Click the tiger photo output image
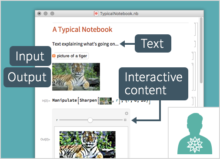The width and height of the screenshot is (220, 159). coord(76,77)
